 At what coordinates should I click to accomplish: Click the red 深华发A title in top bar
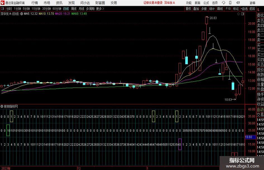(170, 3)
